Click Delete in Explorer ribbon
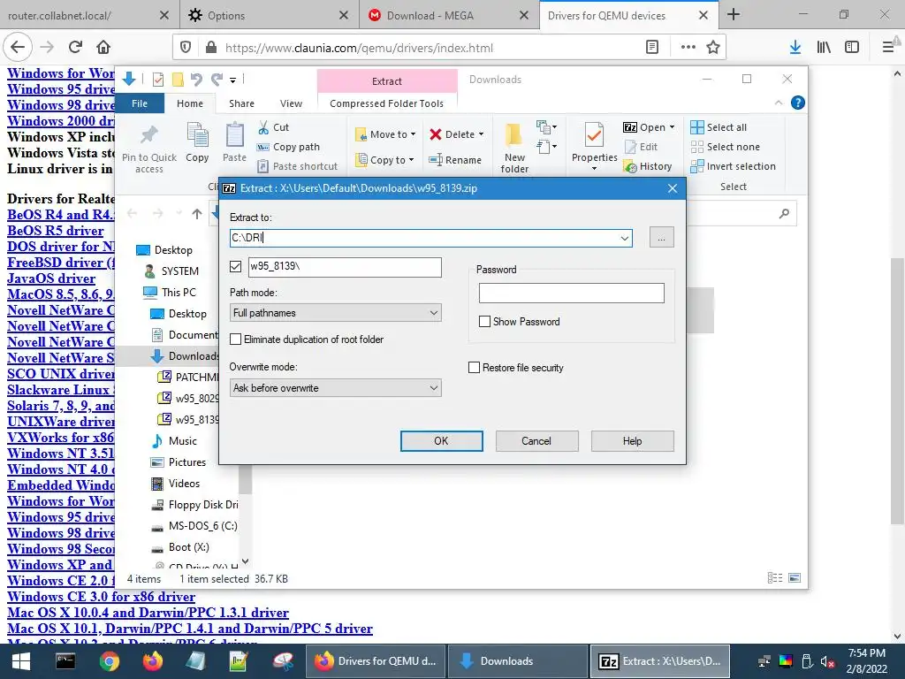The height and width of the screenshot is (679, 905). [456, 134]
